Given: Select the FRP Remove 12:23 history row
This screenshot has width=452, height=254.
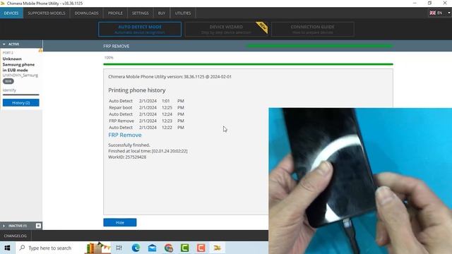Looking at the screenshot, I should [146, 121].
